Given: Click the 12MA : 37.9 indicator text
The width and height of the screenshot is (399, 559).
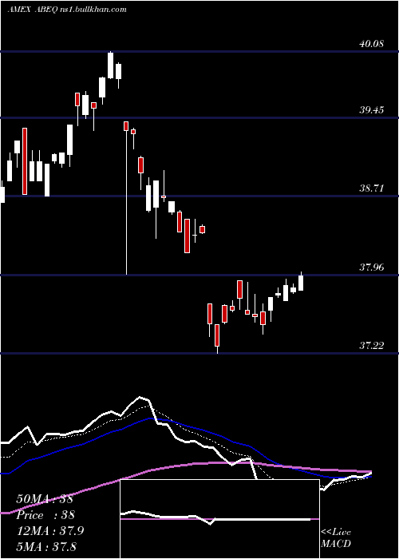Looking at the screenshot, I should coord(50,531).
